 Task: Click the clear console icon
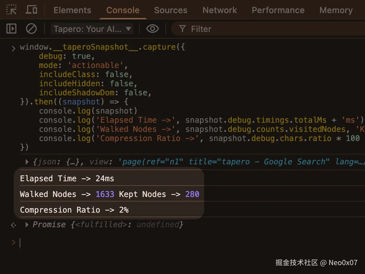[31, 29]
